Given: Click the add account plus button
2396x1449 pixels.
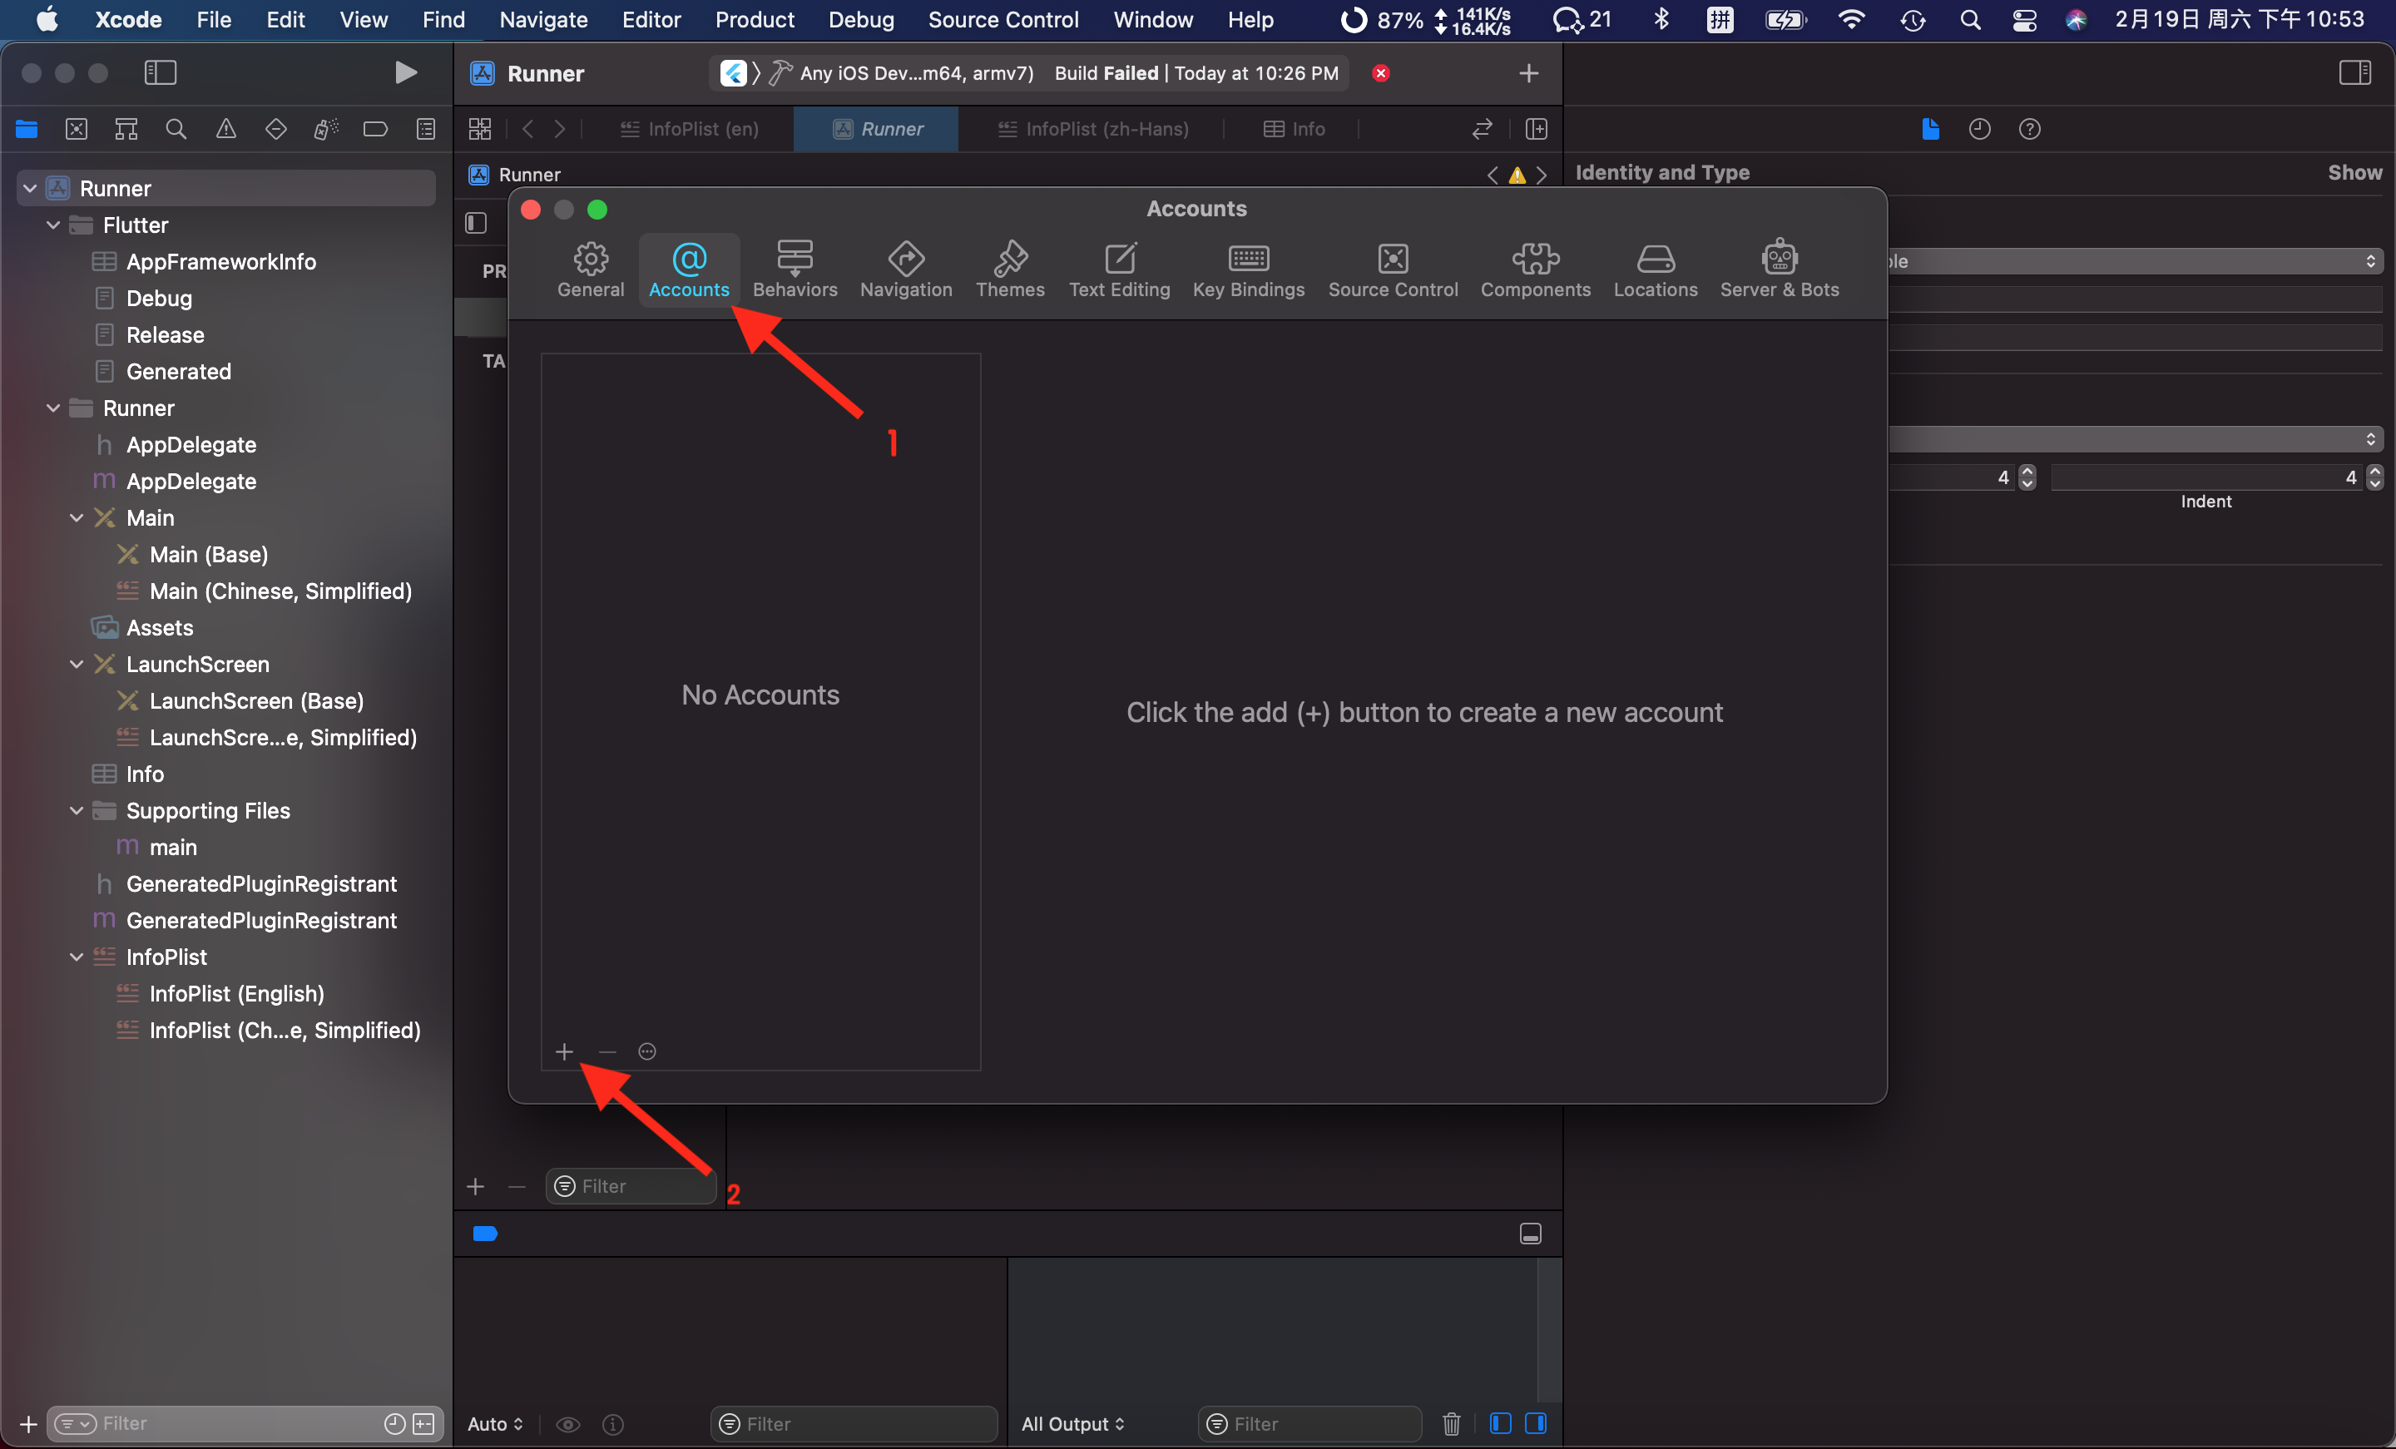Looking at the screenshot, I should 564,1051.
